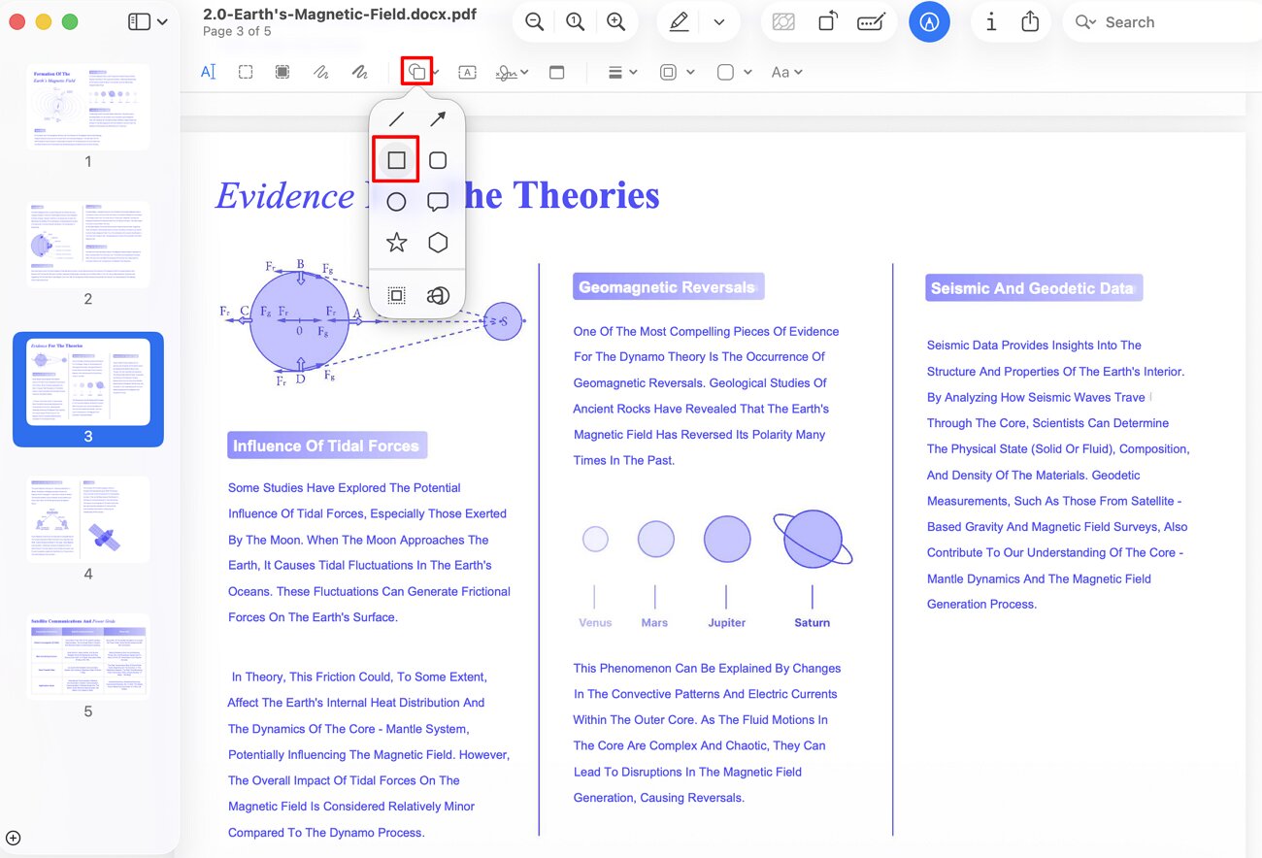The height and width of the screenshot is (858, 1262).
Task: Click the Redact toolbar button
Action: click(781, 22)
